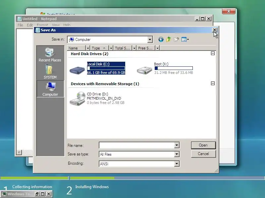Open the Name column filter arrow
This screenshot has width=265, height=198.
click(88, 48)
